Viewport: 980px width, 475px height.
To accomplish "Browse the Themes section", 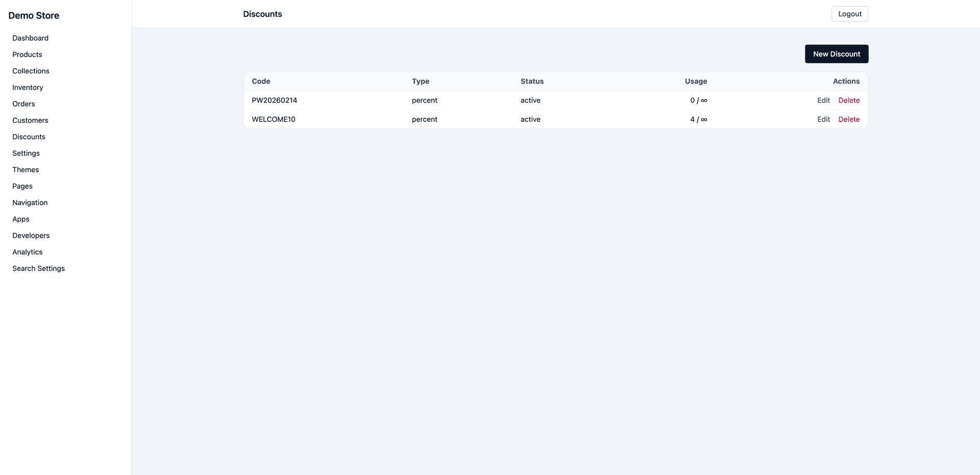I will click(26, 169).
